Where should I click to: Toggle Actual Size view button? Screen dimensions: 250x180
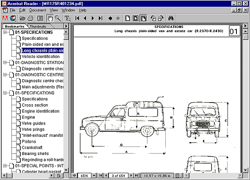pyautogui.click(x=128, y=18)
